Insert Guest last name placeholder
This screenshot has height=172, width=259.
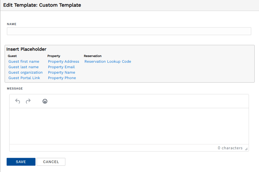(23, 67)
